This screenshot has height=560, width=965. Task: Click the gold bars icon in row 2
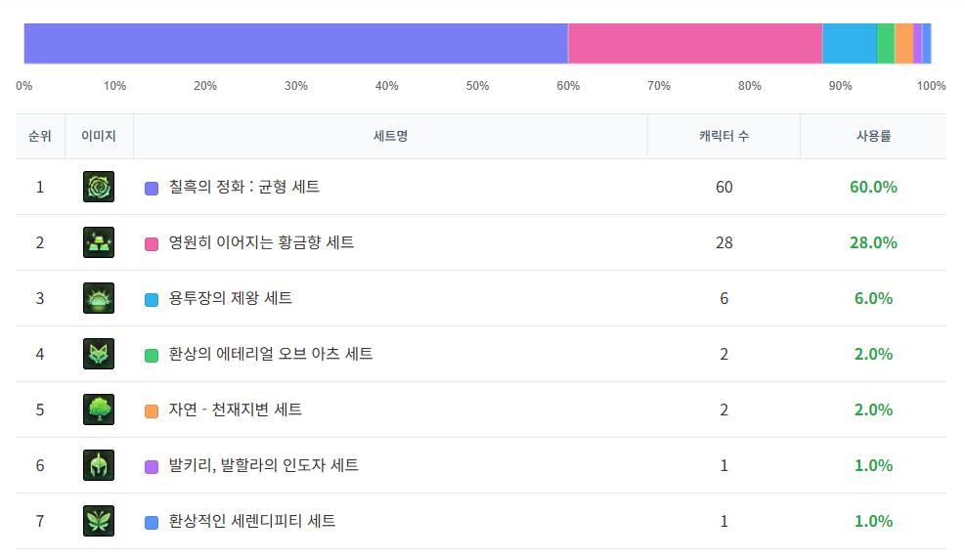99,242
